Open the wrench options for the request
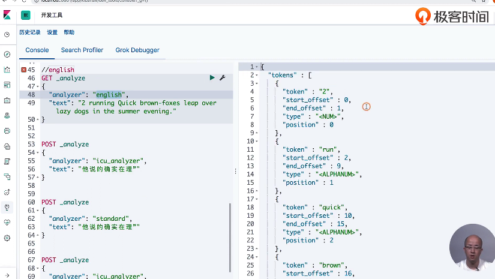The width and height of the screenshot is (495, 279). 222,78
